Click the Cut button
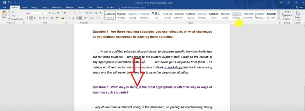The height and width of the screenshot is (111, 305). pyautogui.click(x=11, y=12)
